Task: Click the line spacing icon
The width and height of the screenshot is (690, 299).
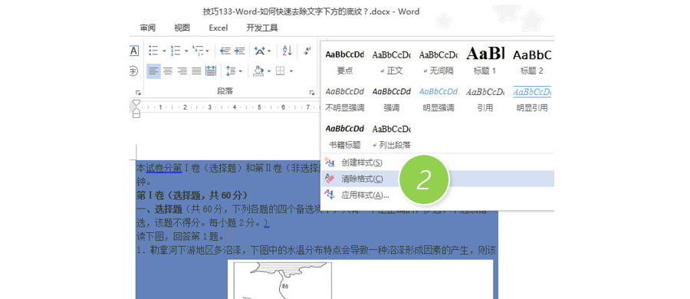Action: tap(231, 71)
